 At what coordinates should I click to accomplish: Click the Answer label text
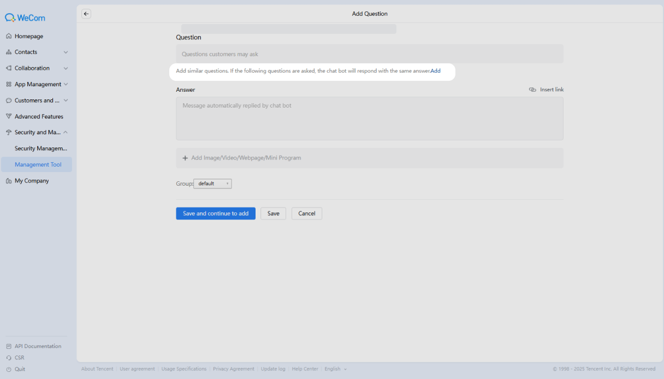coord(185,90)
